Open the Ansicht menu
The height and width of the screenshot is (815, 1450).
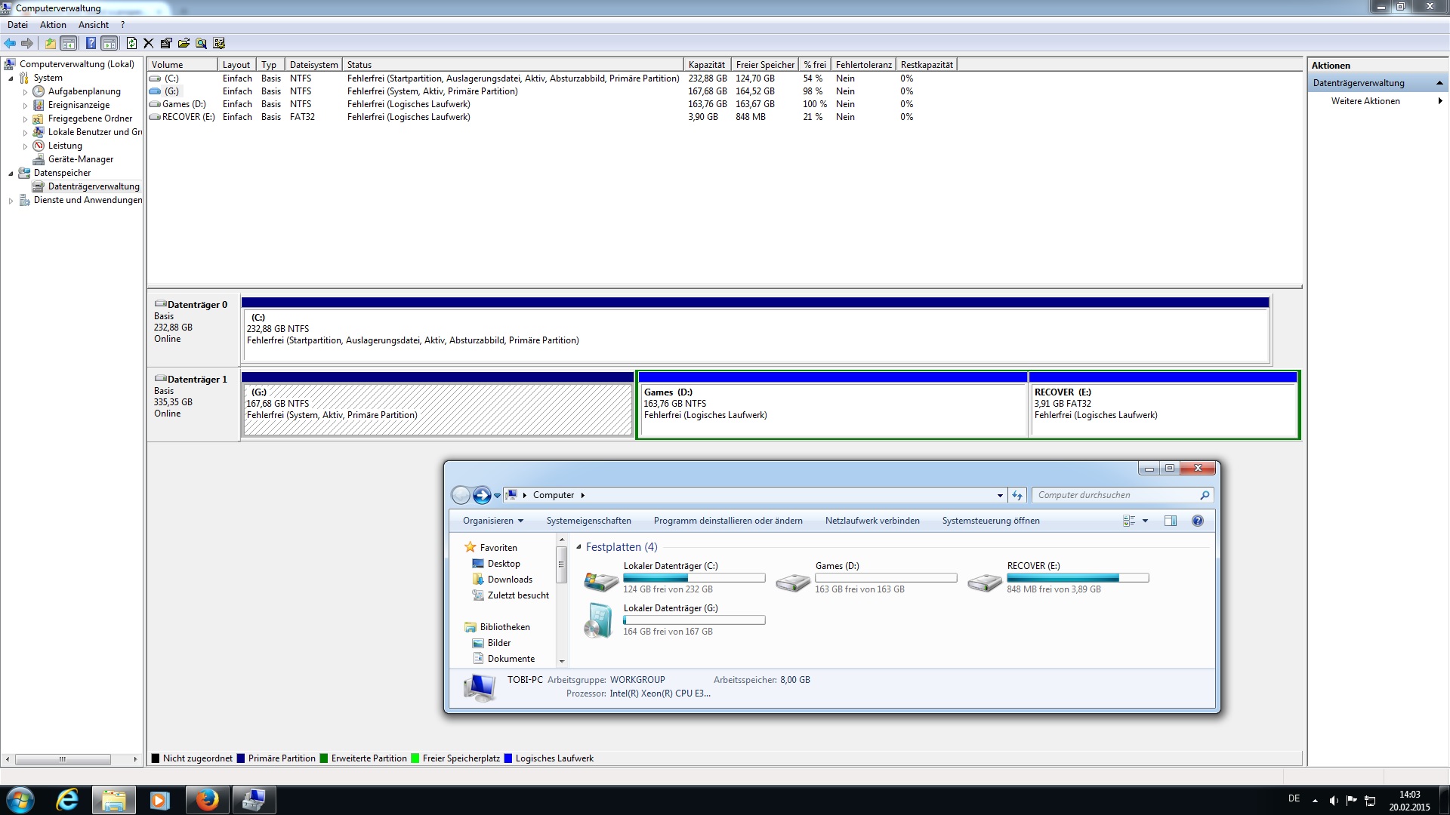[94, 25]
